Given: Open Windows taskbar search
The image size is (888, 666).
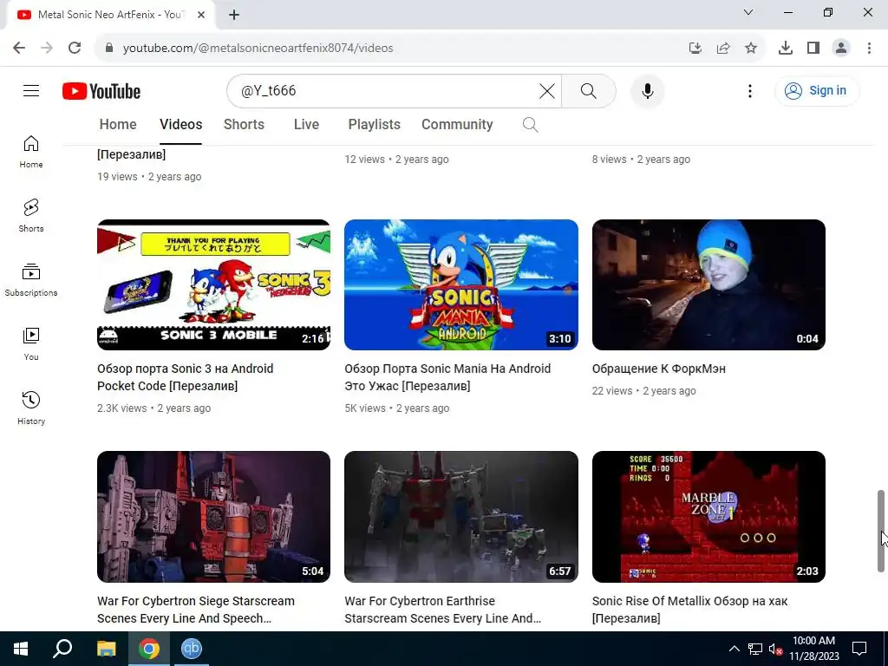Looking at the screenshot, I should [62, 649].
